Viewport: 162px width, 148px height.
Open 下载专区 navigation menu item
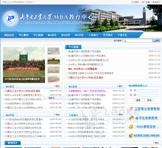[122, 35]
